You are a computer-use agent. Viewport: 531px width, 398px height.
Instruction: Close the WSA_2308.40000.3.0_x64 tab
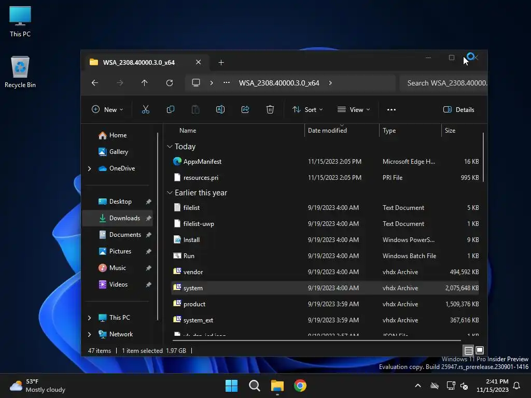[x=199, y=62]
